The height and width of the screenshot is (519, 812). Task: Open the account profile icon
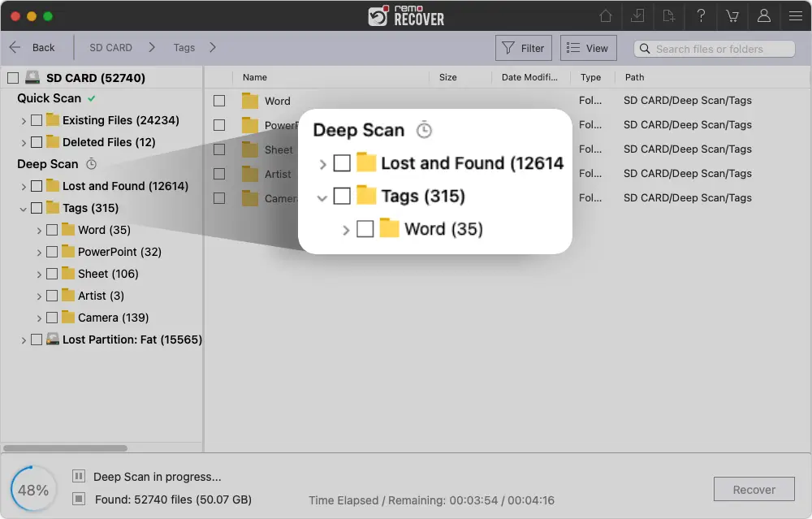[763, 15]
